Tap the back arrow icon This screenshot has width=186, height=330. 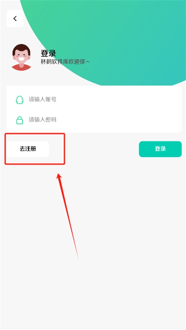15,19
